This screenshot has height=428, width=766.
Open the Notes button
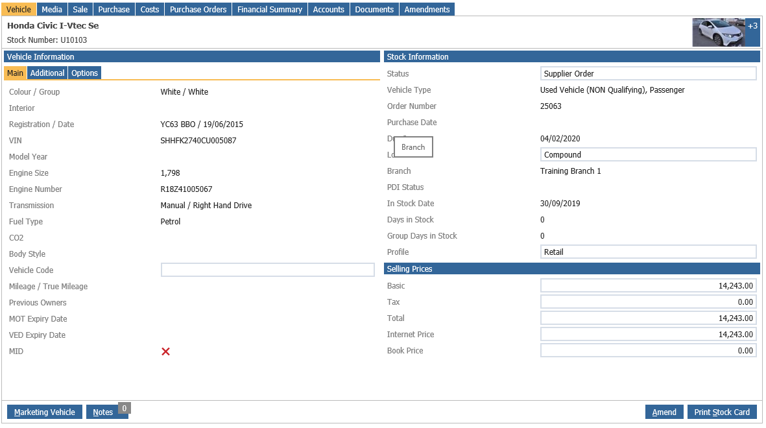103,412
